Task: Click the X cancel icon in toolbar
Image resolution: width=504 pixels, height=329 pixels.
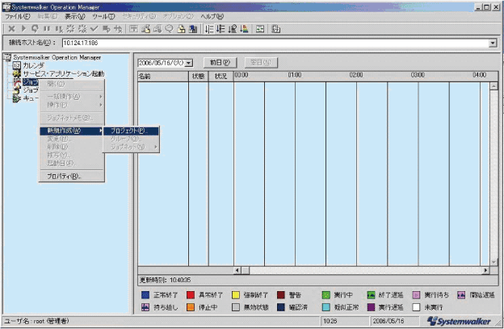Action: [x=11, y=29]
